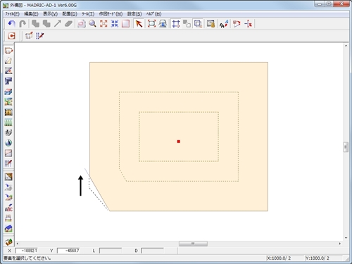Open the ファイル(F) menu

(x=12, y=14)
